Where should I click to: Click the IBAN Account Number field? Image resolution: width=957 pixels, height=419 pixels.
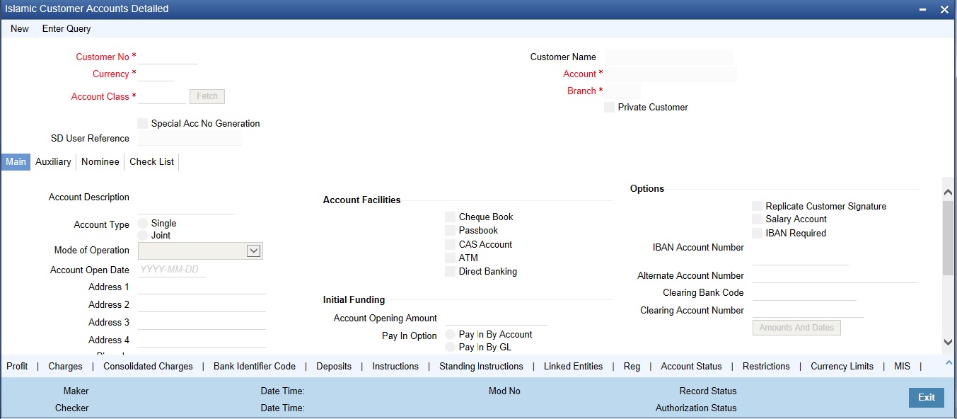[x=800, y=258]
